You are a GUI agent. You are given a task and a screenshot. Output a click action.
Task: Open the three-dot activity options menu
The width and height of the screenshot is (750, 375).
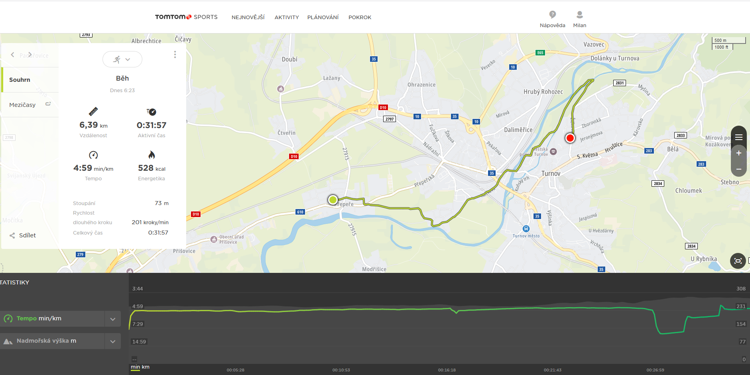click(175, 55)
